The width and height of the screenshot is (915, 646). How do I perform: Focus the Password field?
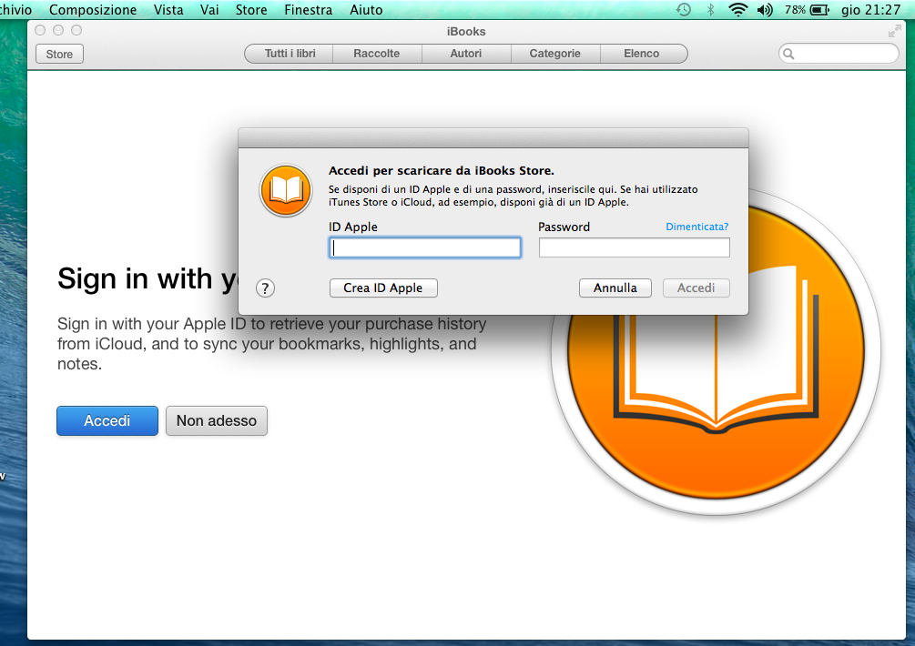tap(635, 247)
